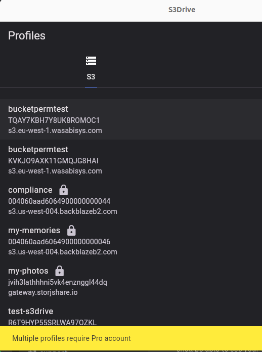Open the compliance profile

pyautogui.click(x=131, y=200)
